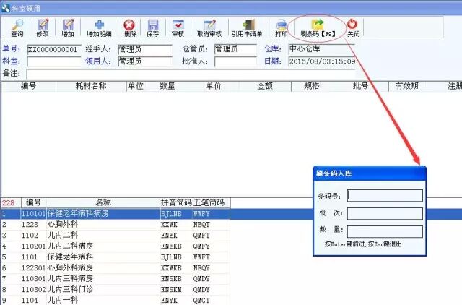
Task: Select row 110302 儿内三科门诊
Action: [115, 290]
